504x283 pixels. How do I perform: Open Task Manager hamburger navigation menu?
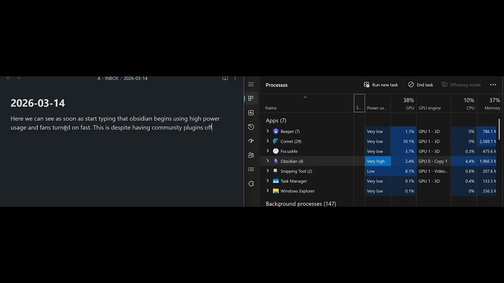coord(251,85)
